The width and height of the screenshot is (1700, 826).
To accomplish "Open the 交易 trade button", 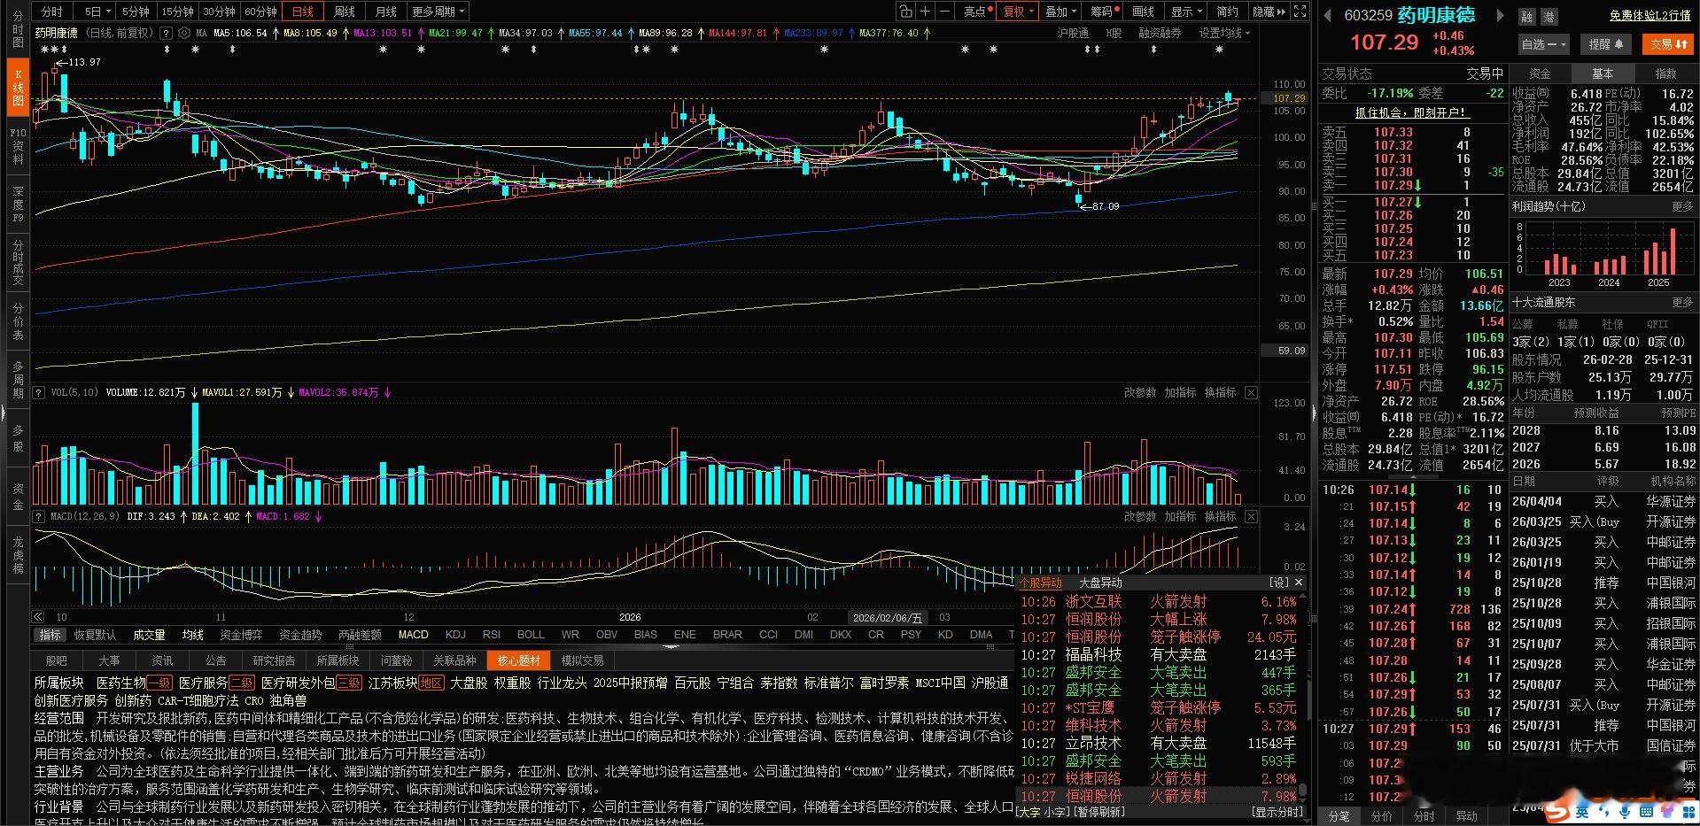I will coord(1667,43).
